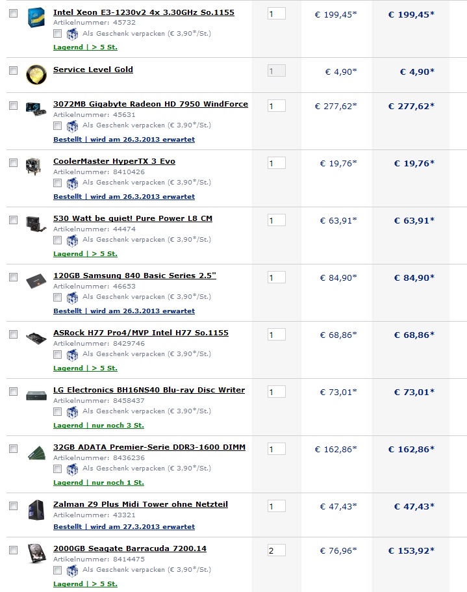Select the ADATA 32GB row checkbox

(x=13, y=448)
